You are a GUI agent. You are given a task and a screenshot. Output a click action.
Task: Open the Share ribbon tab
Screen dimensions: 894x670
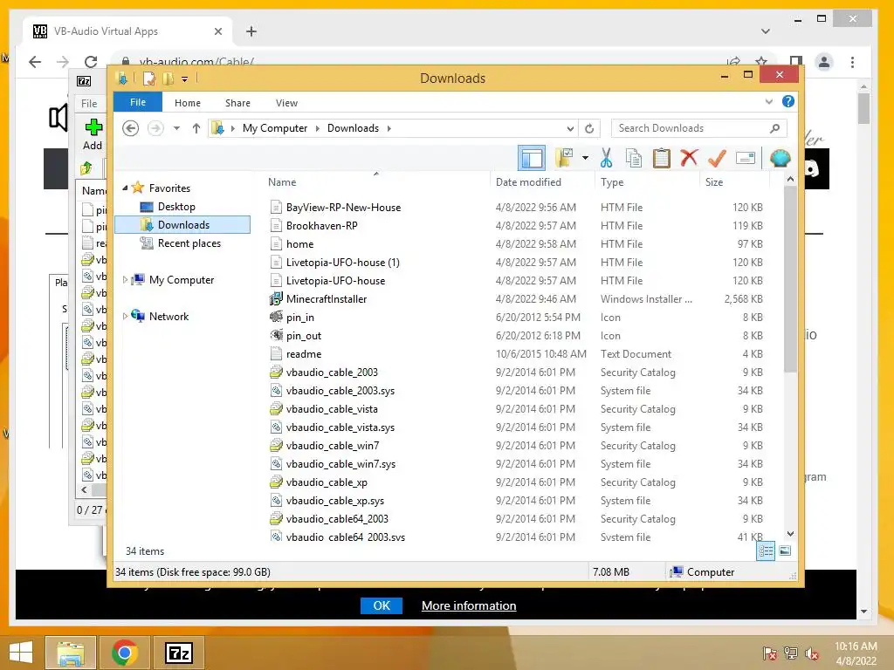pyautogui.click(x=237, y=103)
